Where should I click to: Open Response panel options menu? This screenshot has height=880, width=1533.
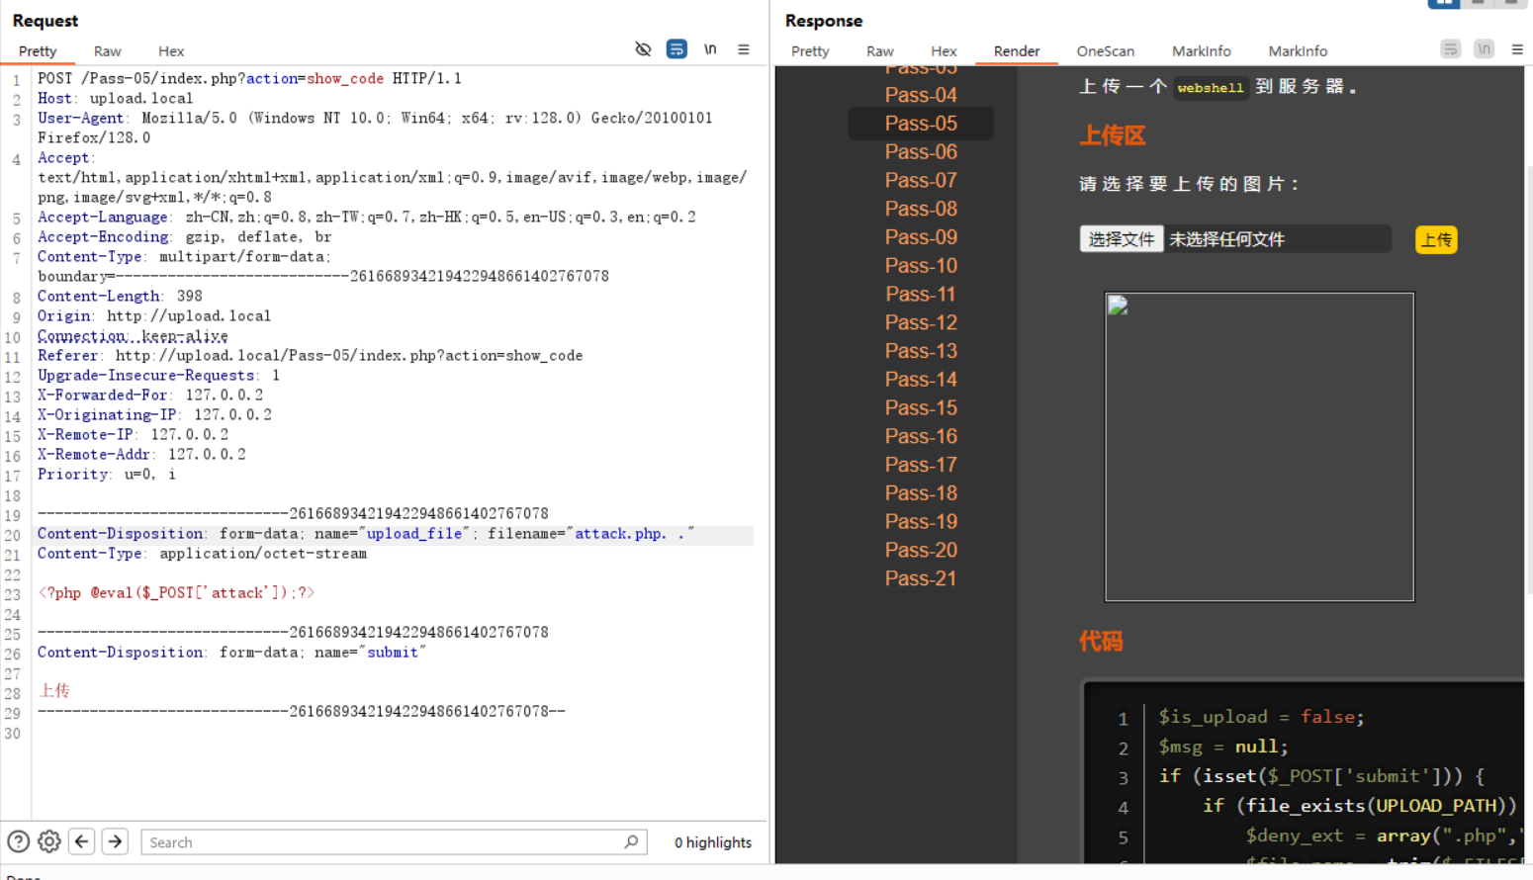click(1517, 49)
